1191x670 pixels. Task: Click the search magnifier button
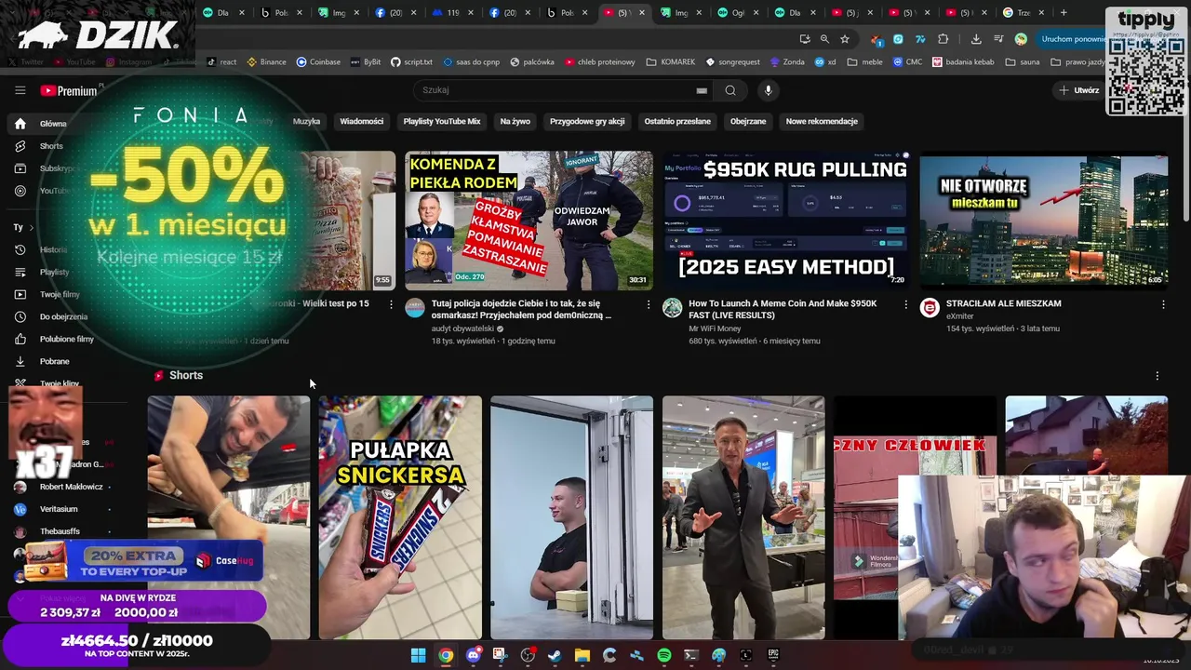coord(730,90)
